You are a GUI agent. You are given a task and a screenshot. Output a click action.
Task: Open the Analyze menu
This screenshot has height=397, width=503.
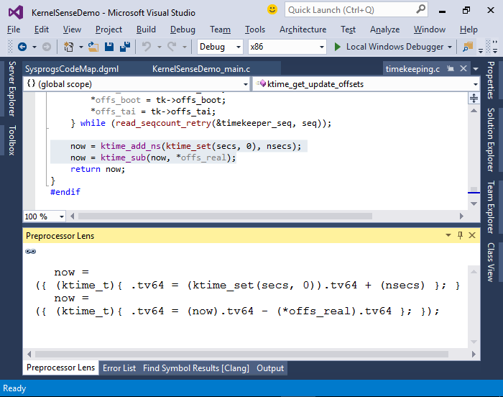pyautogui.click(x=384, y=29)
